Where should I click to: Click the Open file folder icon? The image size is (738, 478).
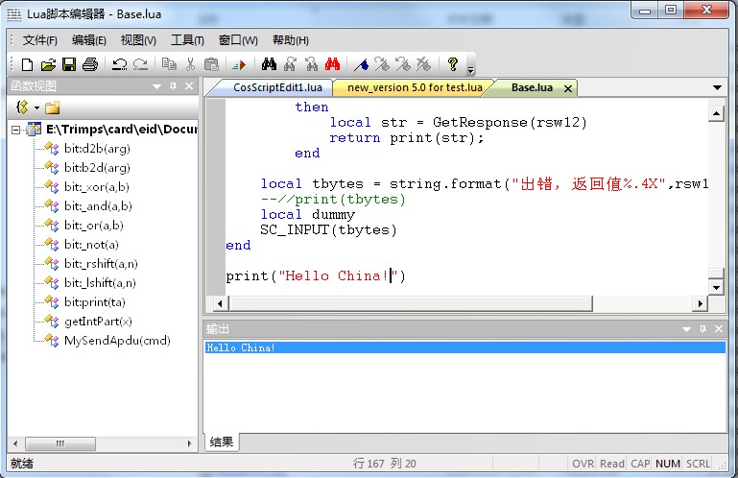point(48,64)
